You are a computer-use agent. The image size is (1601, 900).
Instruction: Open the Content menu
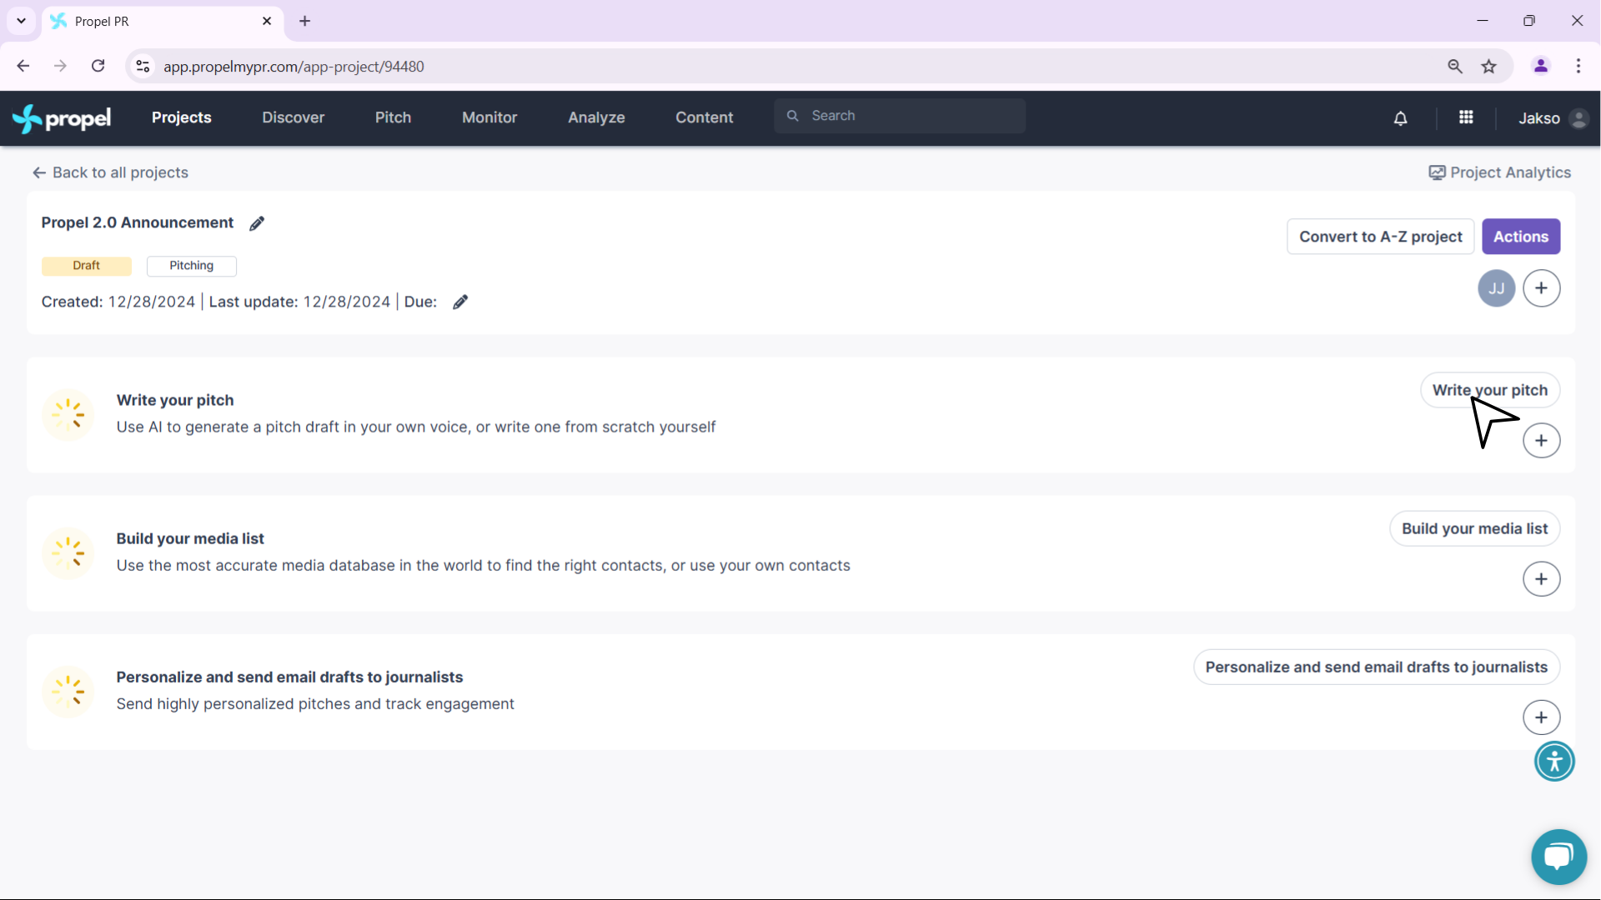click(x=705, y=117)
